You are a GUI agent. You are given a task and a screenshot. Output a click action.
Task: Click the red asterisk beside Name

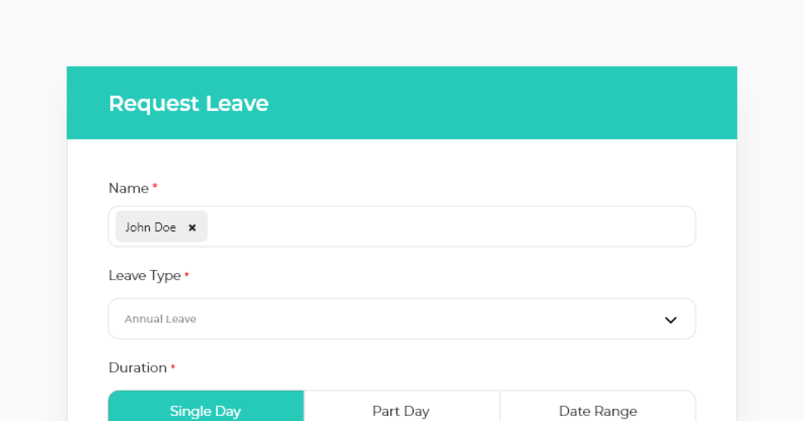[x=155, y=186]
